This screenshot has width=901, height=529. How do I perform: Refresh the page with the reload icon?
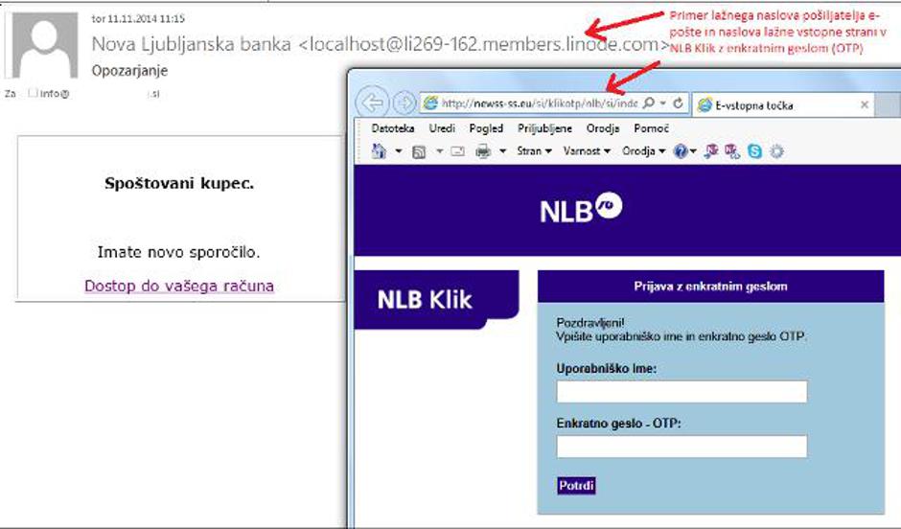pyautogui.click(x=678, y=103)
